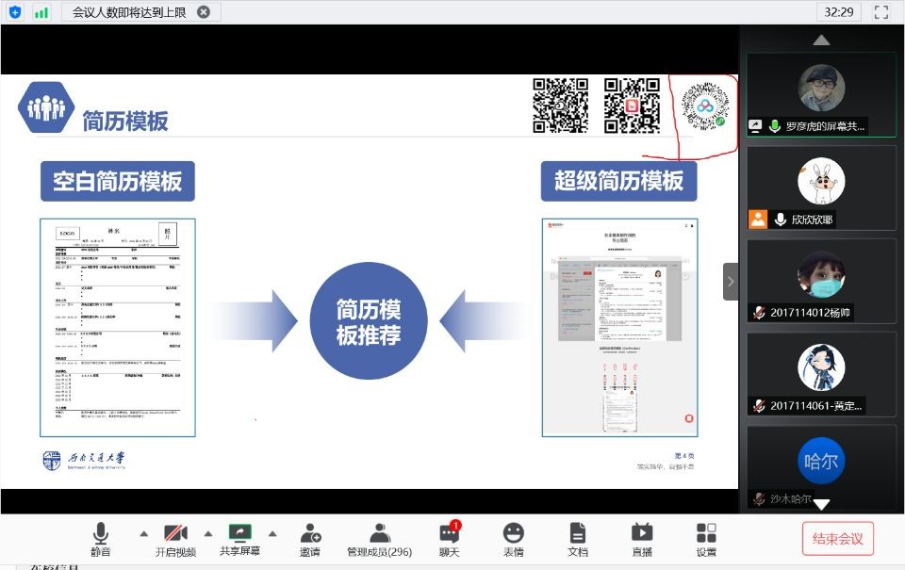Enter fullscreen using top-right icon
The image size is (905, 570).
(x=881, y=12)
